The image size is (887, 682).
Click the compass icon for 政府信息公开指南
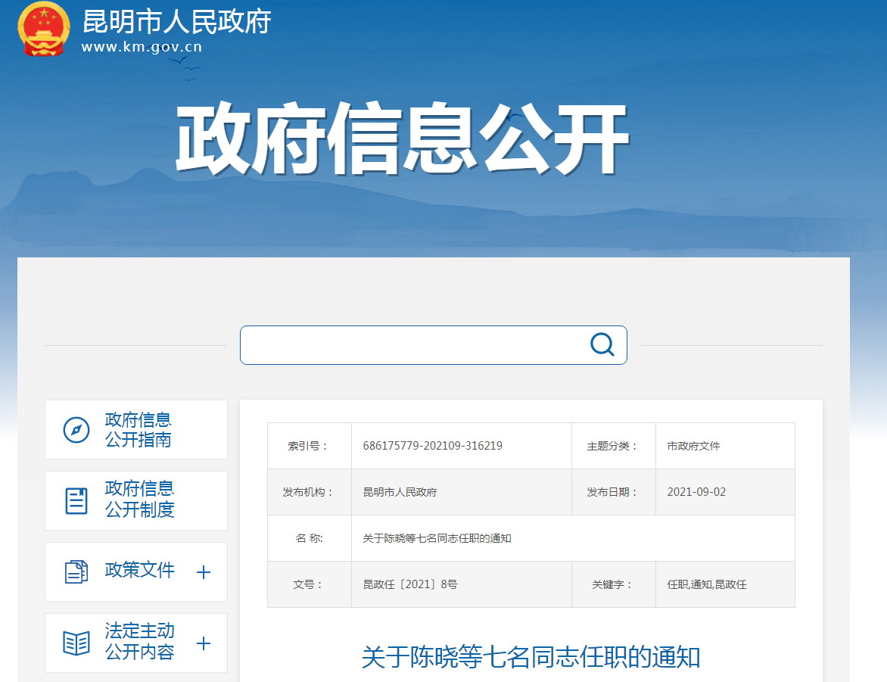pos(76,430)
